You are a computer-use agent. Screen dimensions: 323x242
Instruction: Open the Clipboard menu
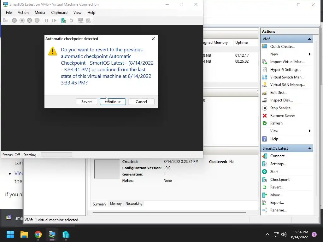tap(59, 13)
